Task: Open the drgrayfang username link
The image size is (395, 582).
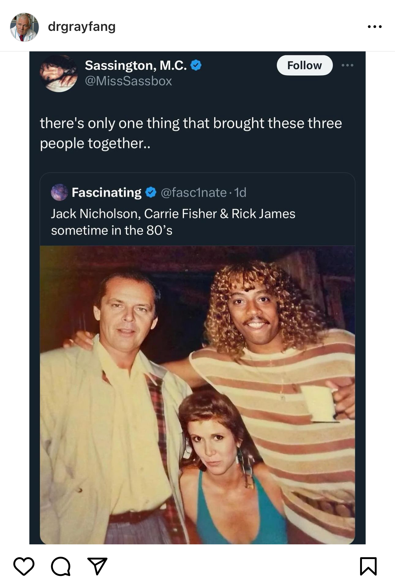Action: click(x=82, y=27)
